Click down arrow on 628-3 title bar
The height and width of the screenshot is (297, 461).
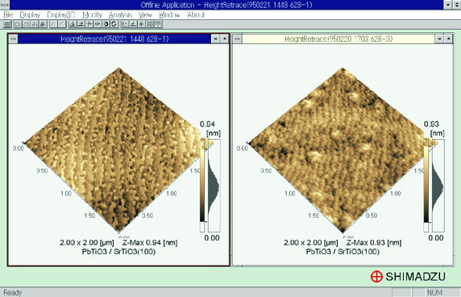[439, 39]
